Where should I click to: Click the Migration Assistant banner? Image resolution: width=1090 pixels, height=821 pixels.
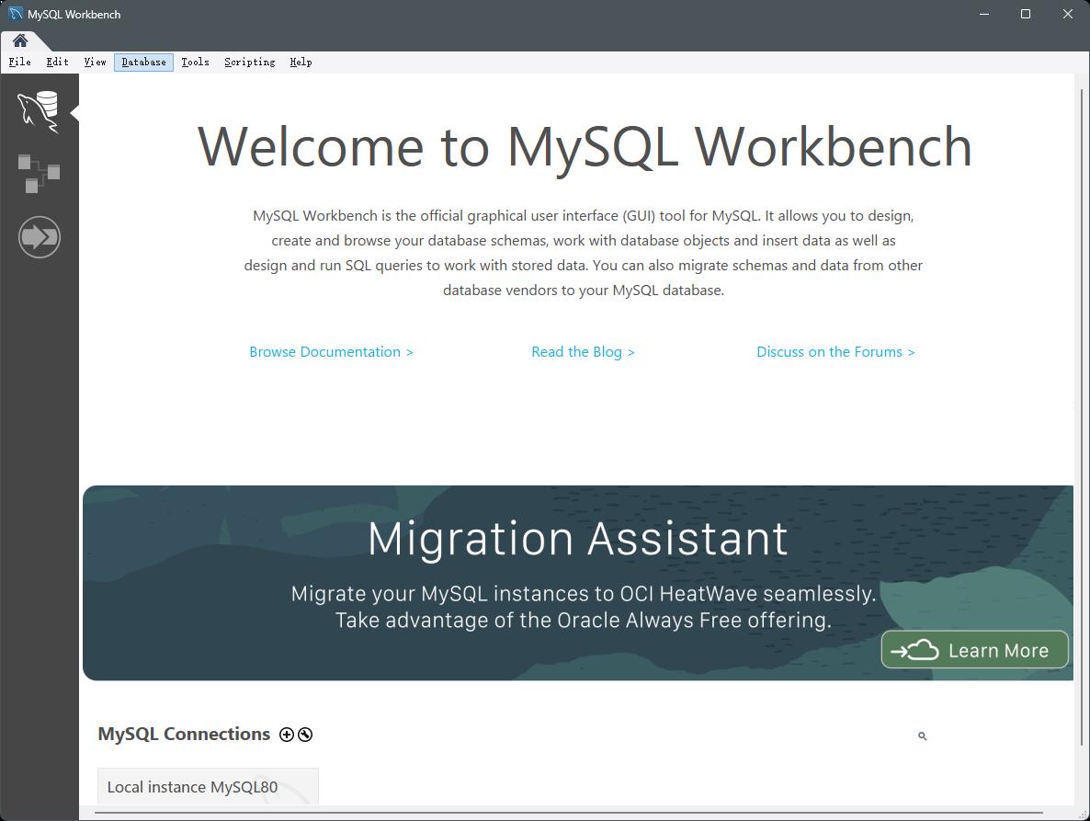click(x=578, y=583)
